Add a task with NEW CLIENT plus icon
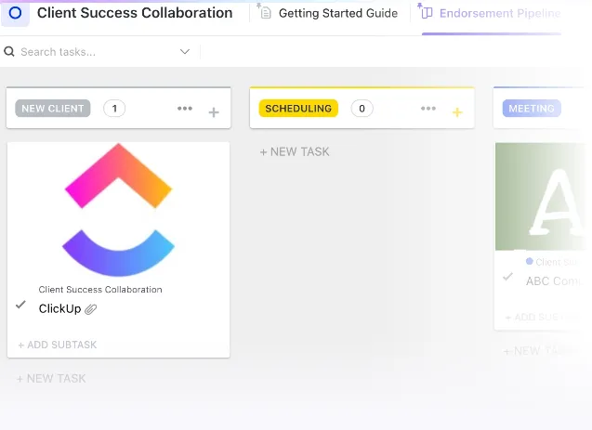 pos(214,112)
